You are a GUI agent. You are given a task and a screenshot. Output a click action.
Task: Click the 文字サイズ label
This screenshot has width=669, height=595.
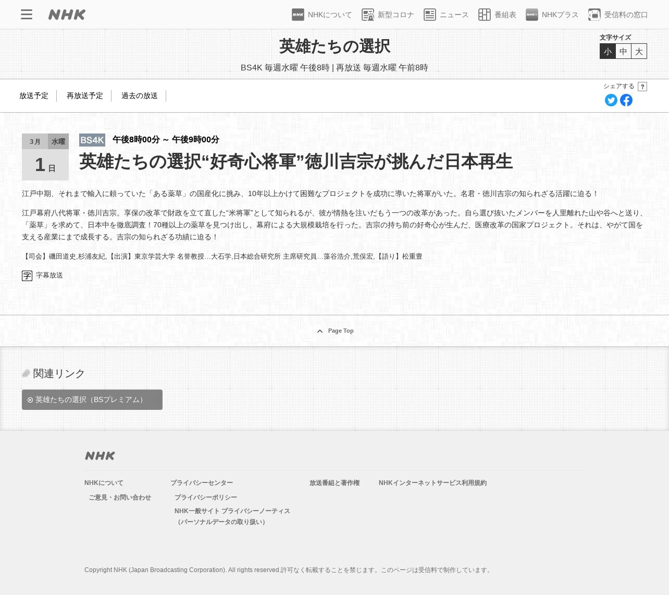click(615, 38)
